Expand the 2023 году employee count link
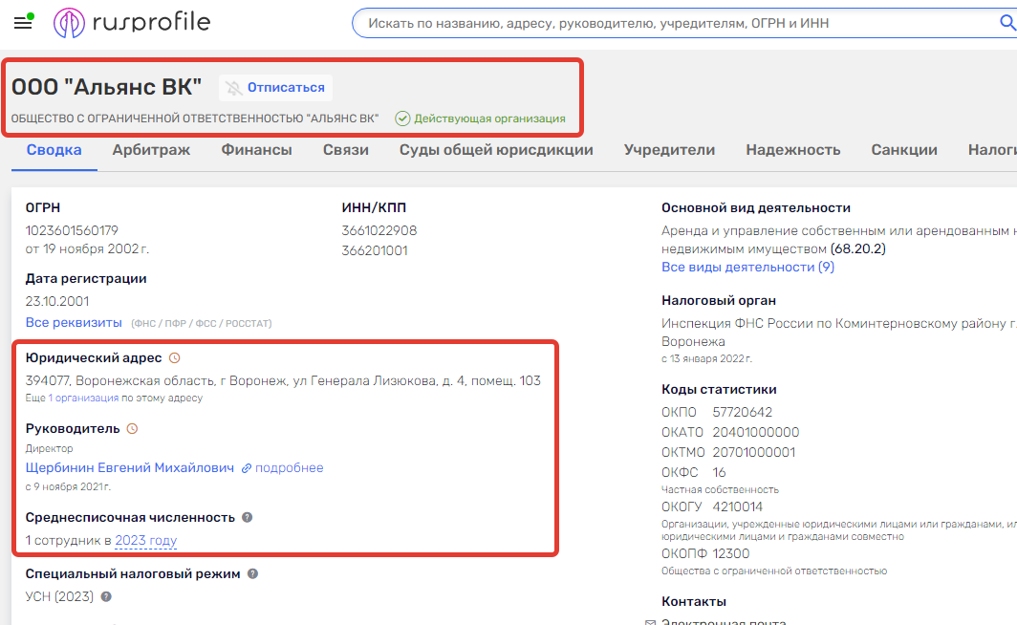 146,540
